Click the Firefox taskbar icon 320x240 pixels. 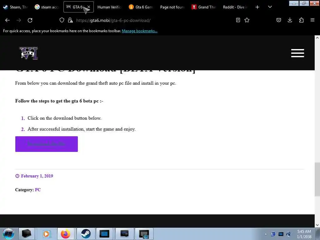click(66, 234)
